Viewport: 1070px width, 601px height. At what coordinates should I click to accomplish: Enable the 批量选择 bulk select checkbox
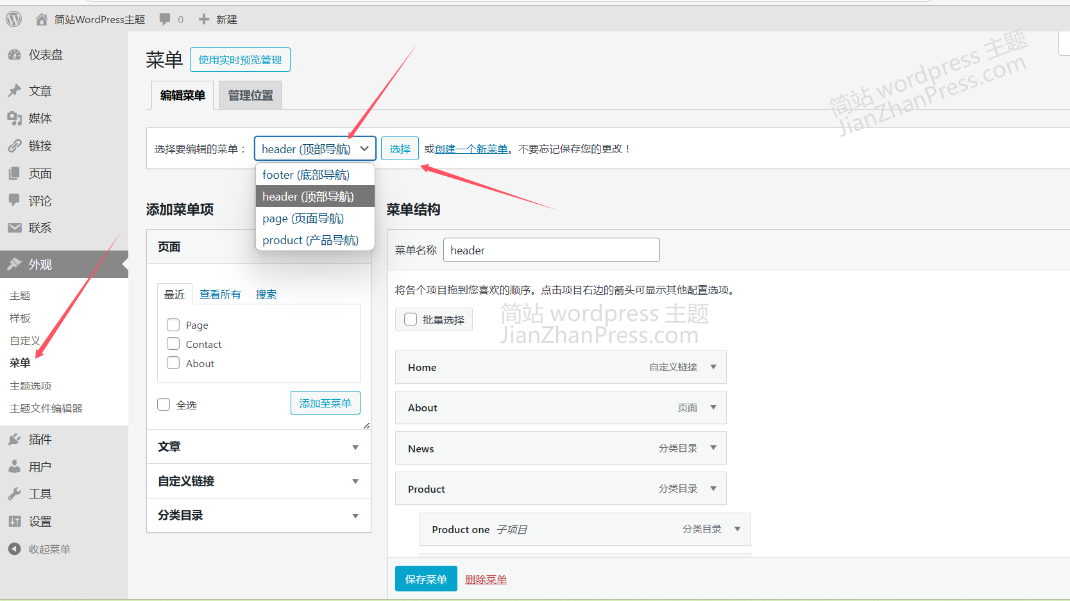(411, 319)
